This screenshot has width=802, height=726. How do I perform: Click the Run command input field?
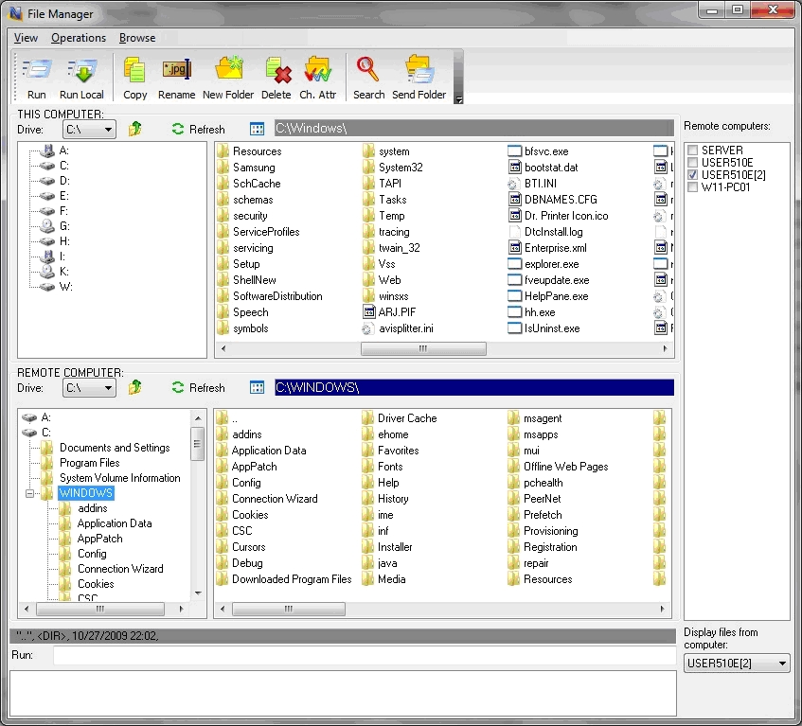[x=364, y=655]
